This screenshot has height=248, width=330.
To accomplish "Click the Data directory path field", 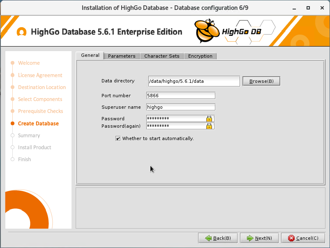I will pyautogui.click(x=193, y=81).
